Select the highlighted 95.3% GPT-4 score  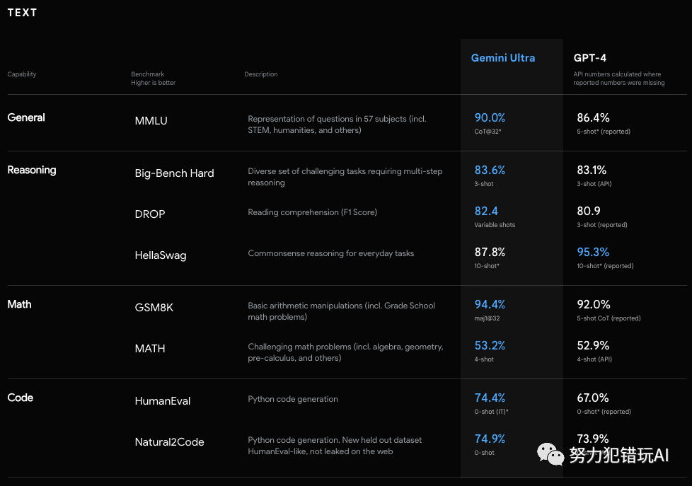(x=593, y=252)
